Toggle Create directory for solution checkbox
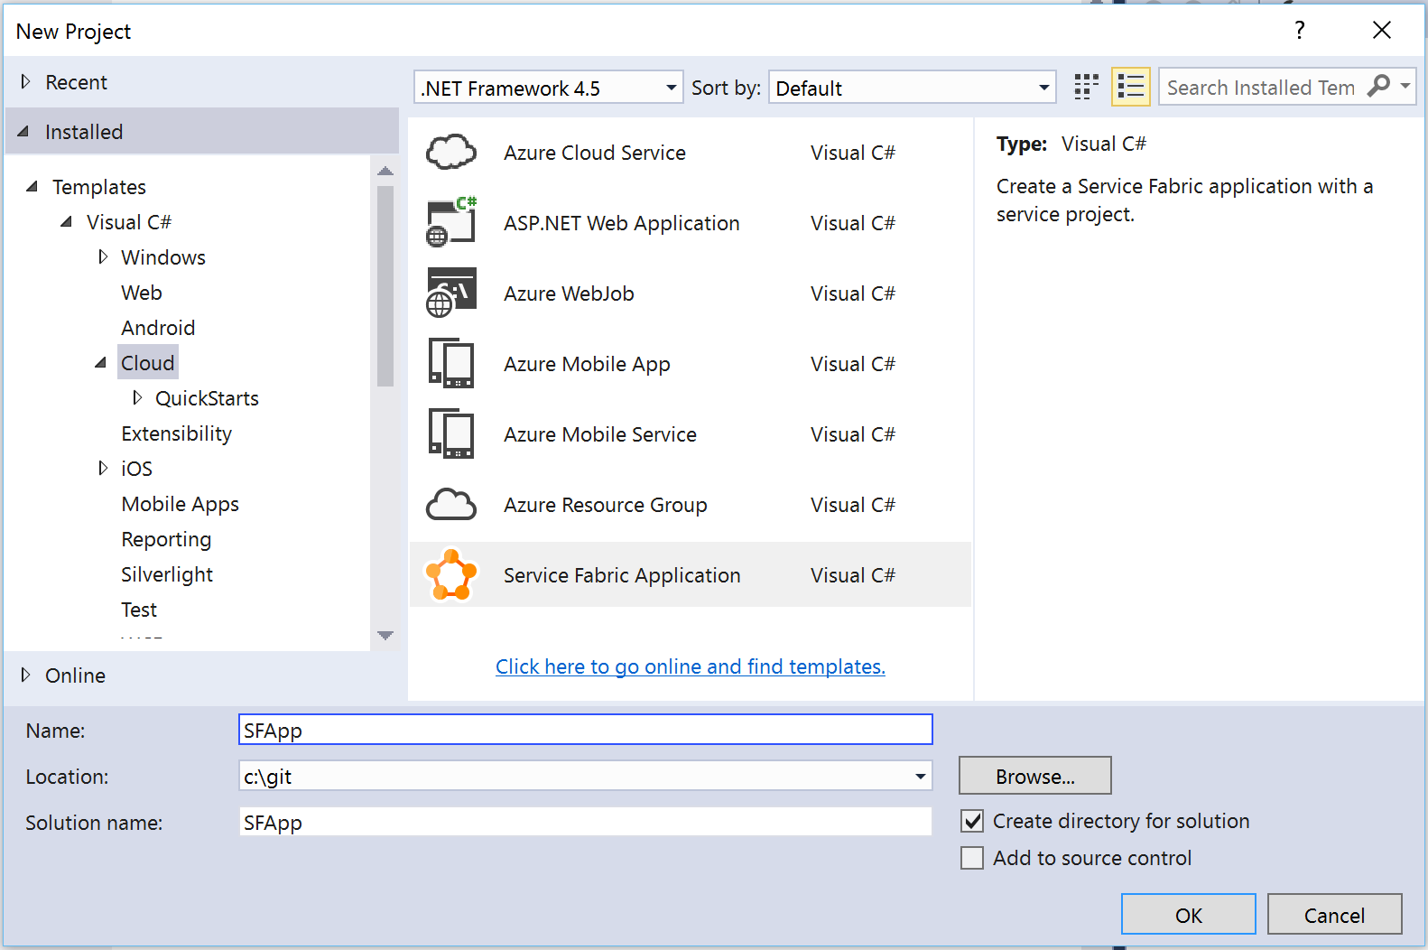1428x950 pixels. point(972,821)
